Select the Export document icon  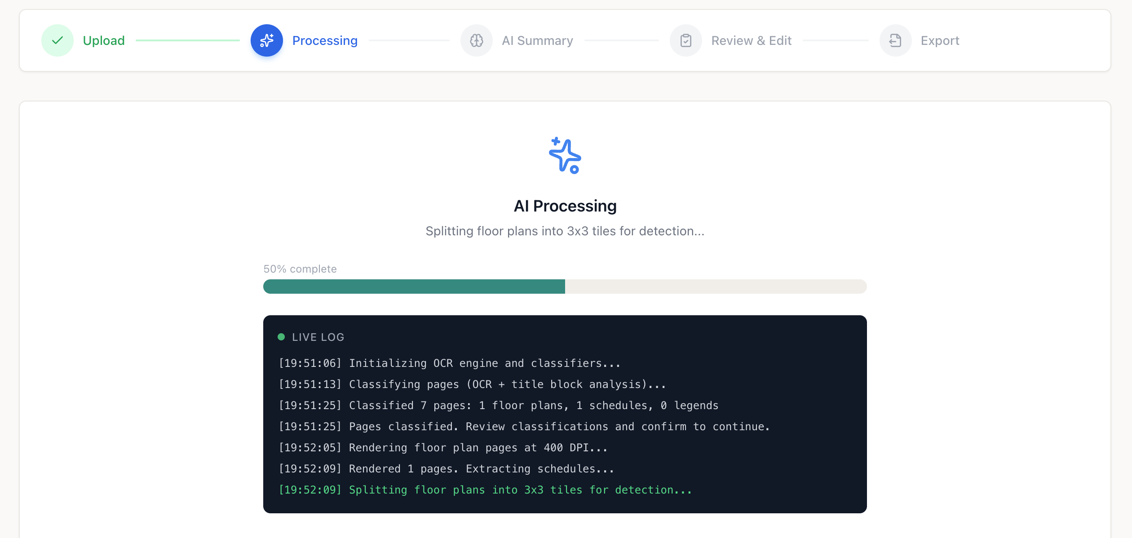coord(895,40)
